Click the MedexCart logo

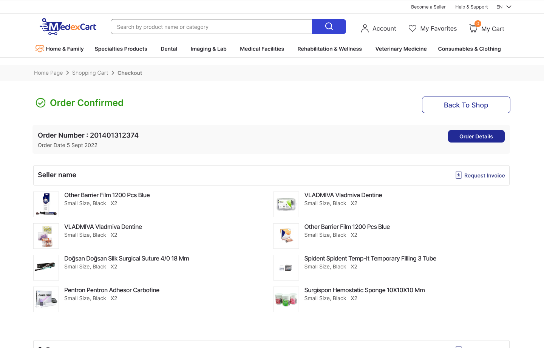68,27
